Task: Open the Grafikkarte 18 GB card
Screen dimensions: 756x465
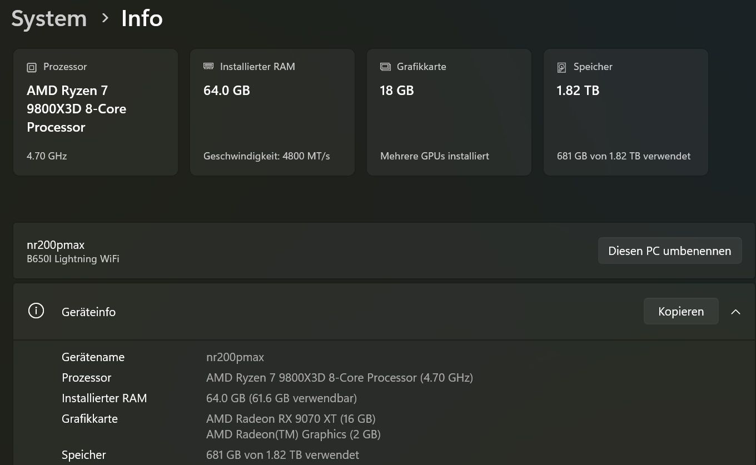Action: point(449,112)
